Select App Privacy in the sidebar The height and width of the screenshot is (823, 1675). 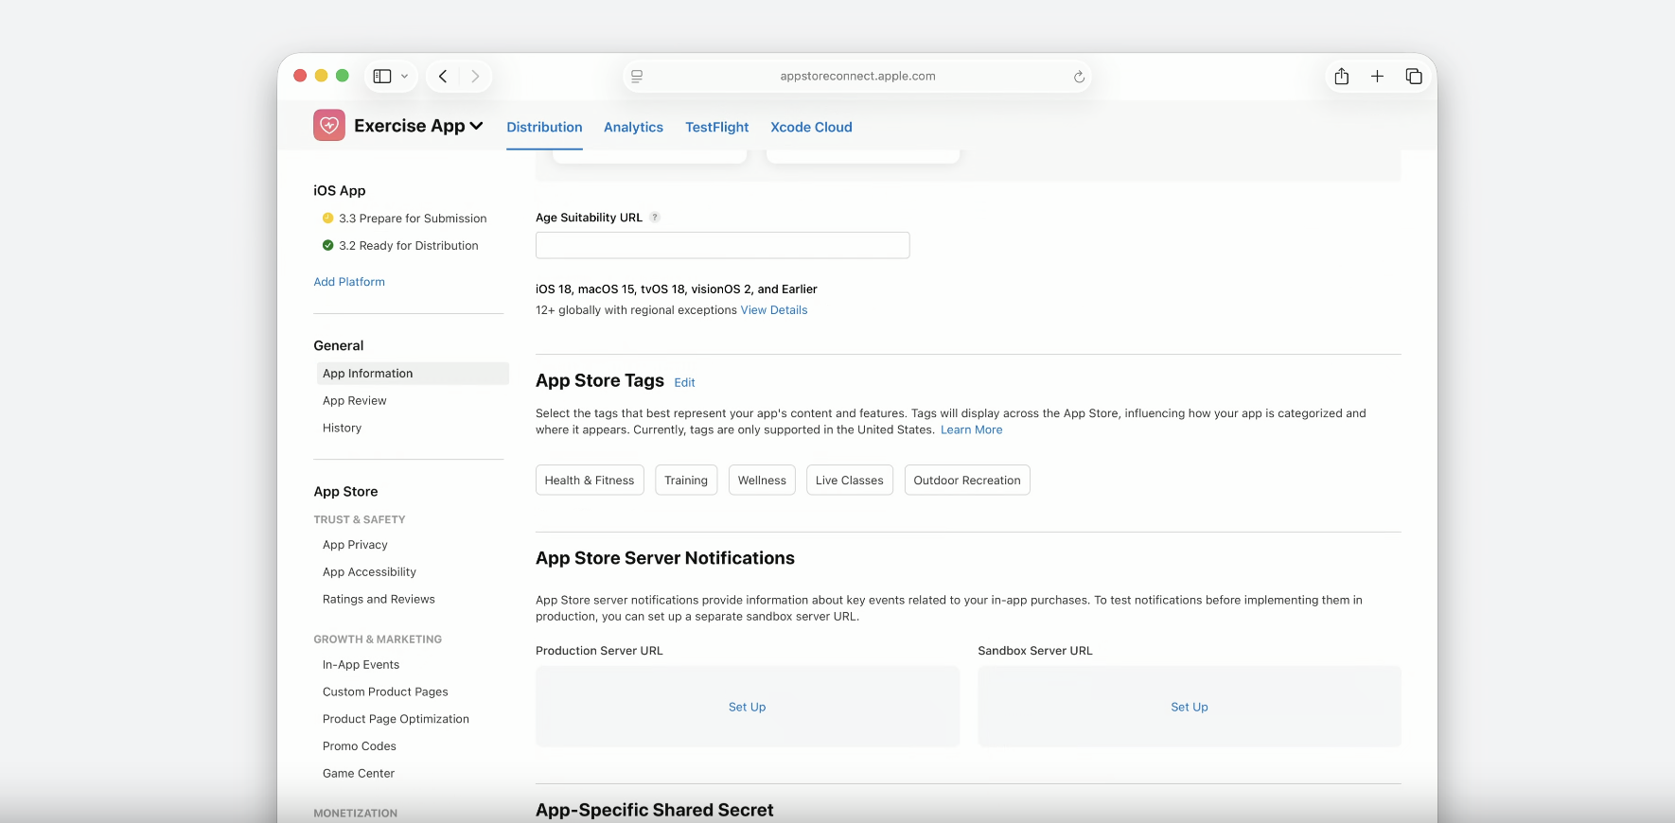click(x=355, y=545)
